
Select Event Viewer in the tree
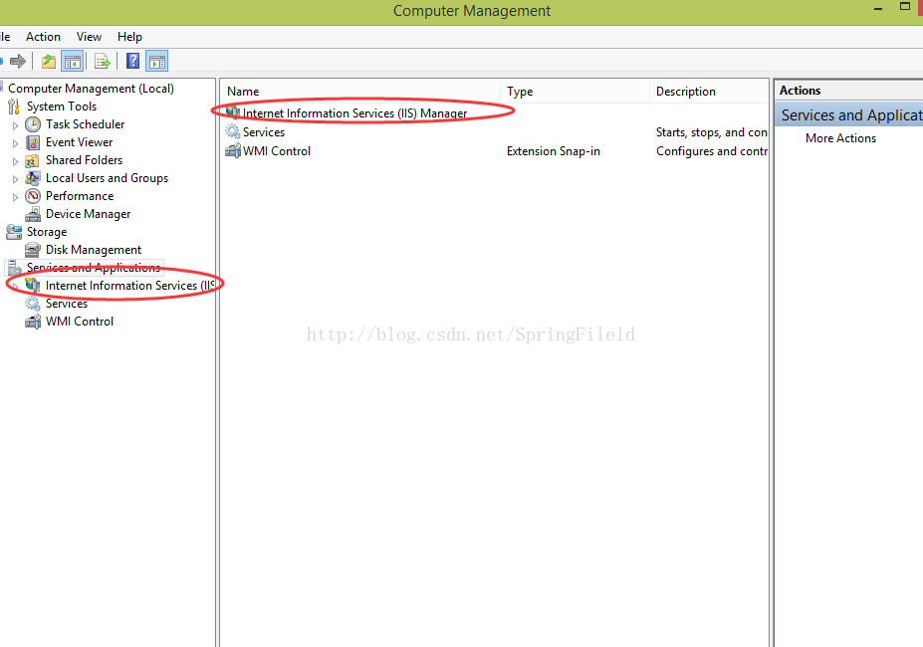[79, 142]
